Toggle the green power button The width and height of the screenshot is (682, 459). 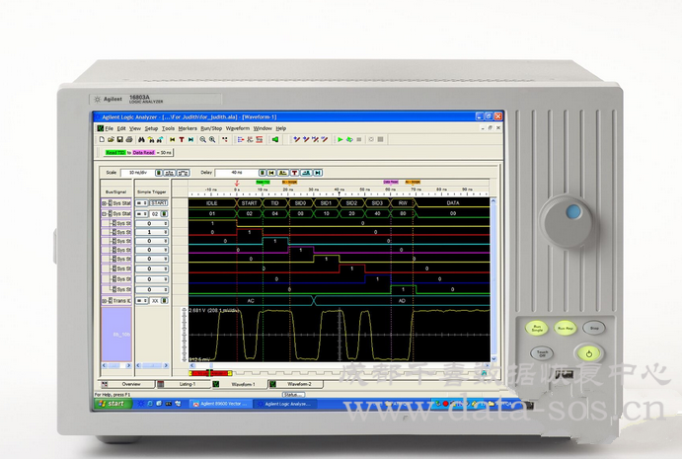click(588, 352)
